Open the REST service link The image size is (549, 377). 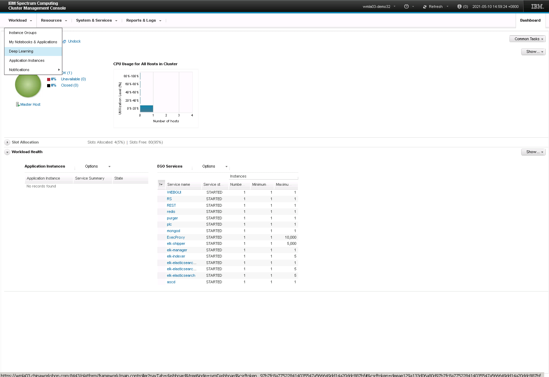tap(171, 205)
